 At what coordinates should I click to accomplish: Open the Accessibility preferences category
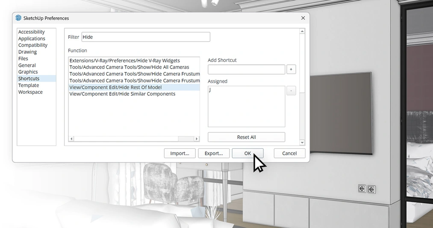pos(32,32)
